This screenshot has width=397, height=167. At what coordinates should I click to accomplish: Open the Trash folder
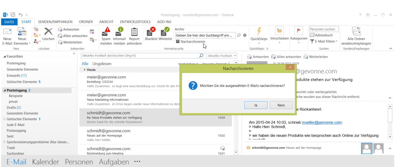pyautogui.click(x=11, y=148)
